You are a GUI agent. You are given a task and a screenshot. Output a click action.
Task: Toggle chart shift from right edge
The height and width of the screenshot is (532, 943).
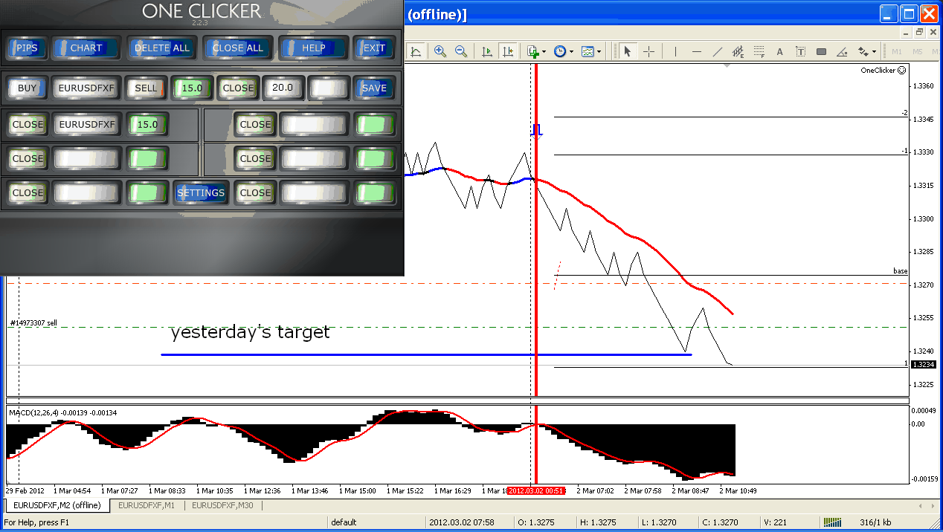[508, 51]
